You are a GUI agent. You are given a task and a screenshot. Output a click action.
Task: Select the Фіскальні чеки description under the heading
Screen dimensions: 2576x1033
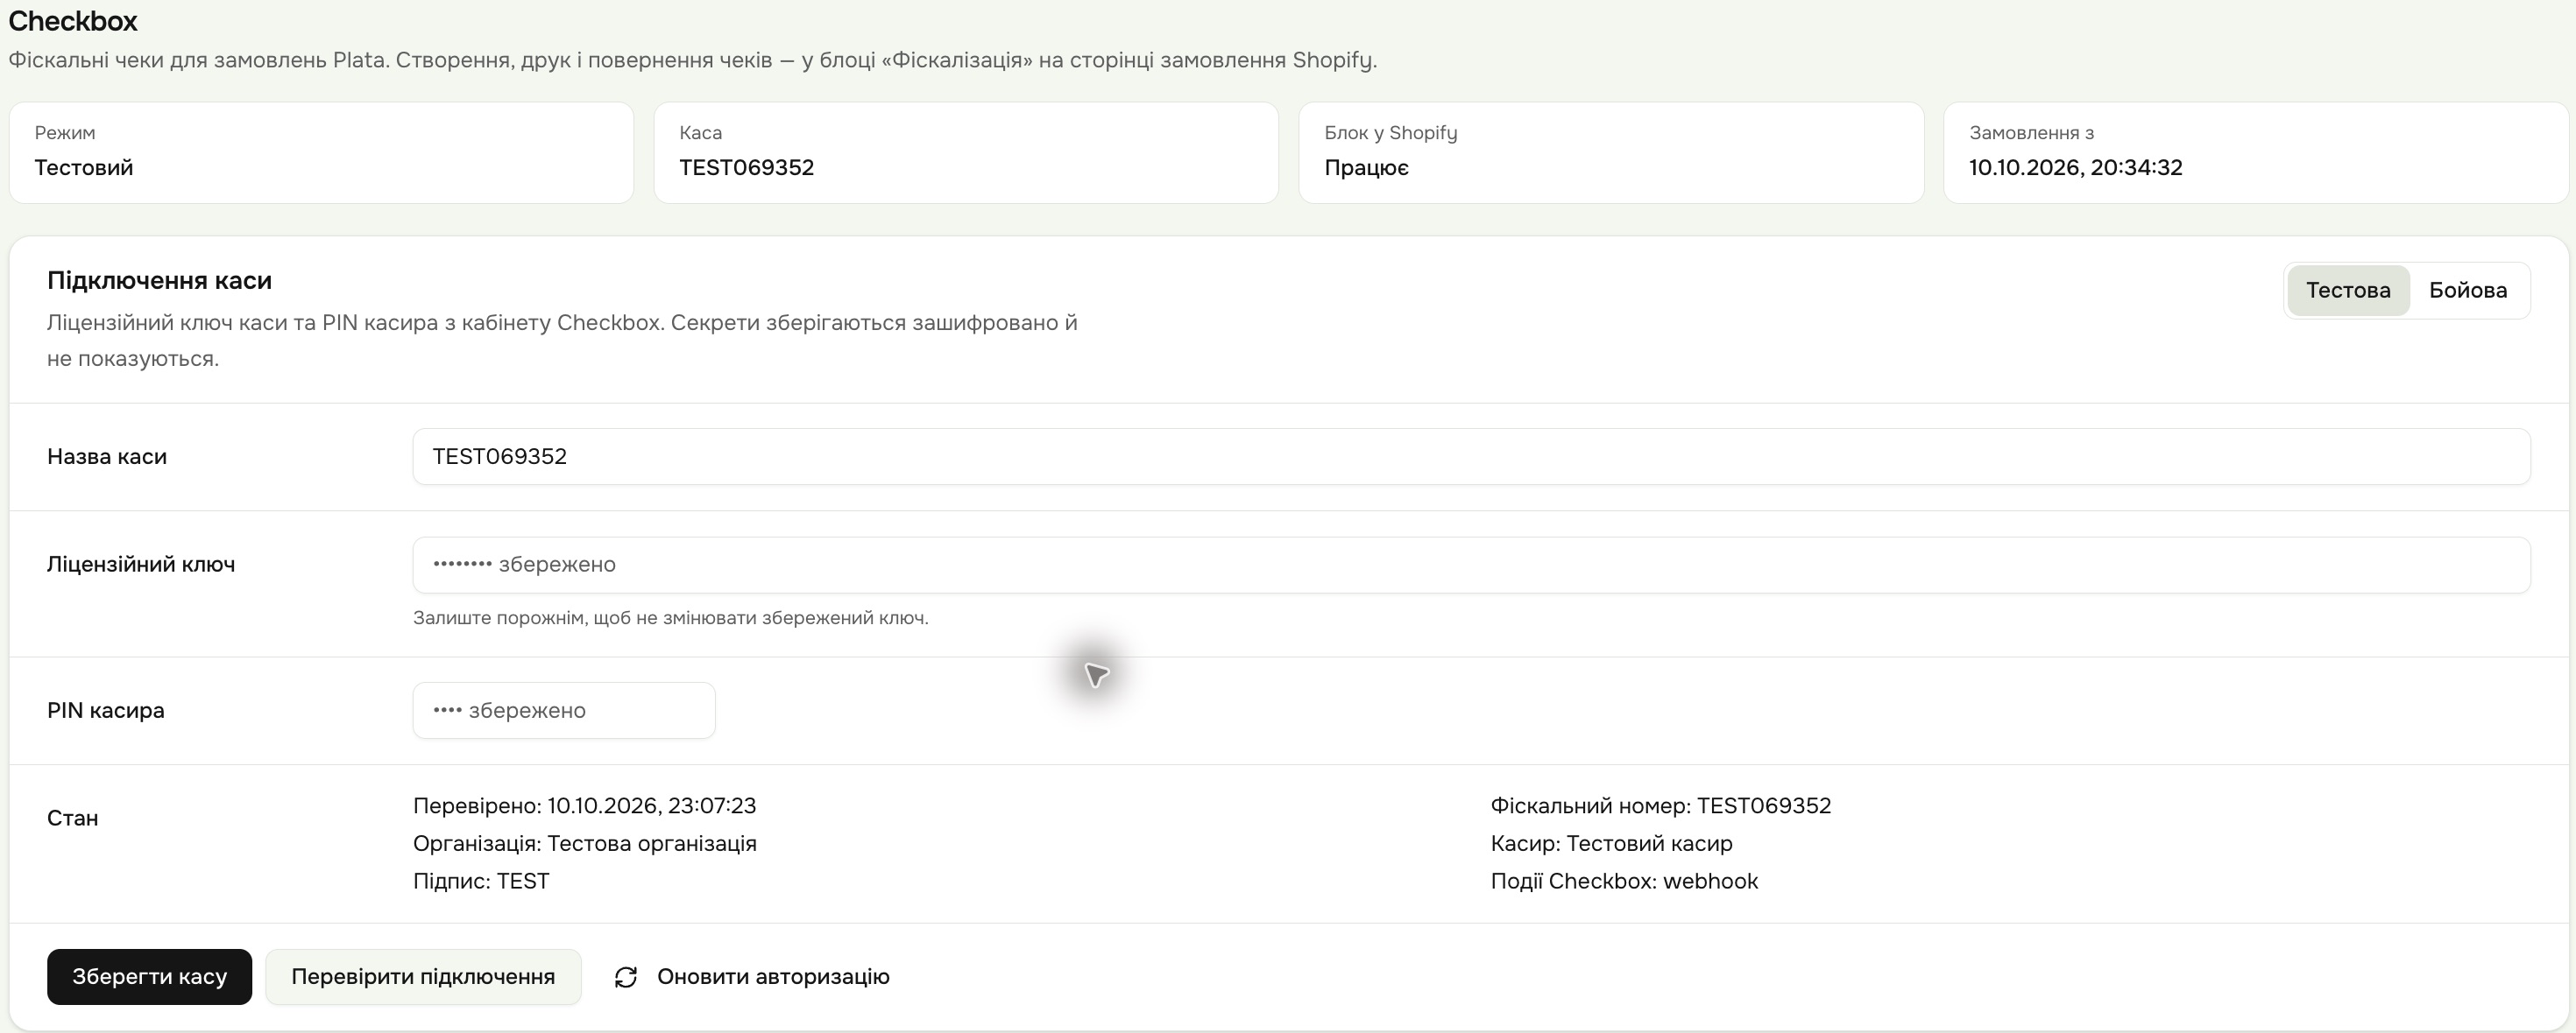(x=693, y=60)
